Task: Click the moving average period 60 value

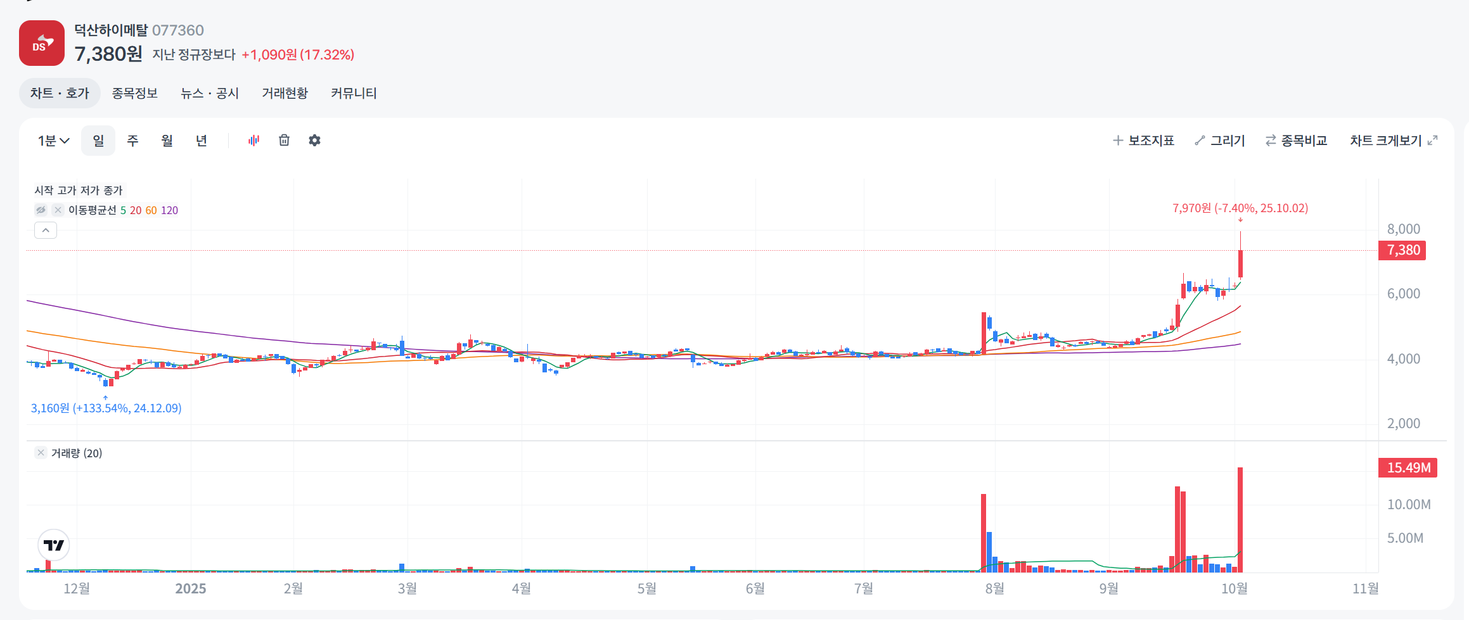Action: pos(151,210)
